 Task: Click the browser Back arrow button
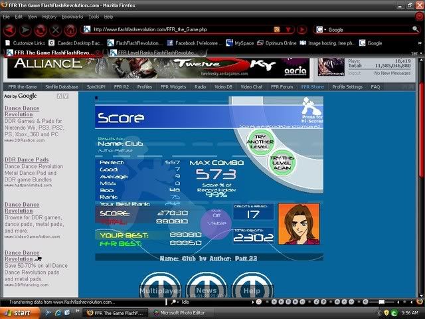pos(11,30)
